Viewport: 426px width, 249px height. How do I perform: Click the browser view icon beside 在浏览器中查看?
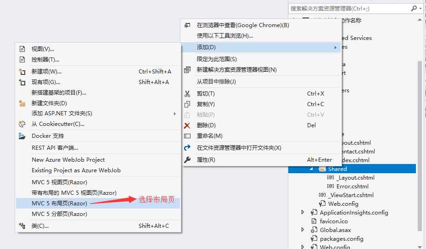(x=187, y=25)
